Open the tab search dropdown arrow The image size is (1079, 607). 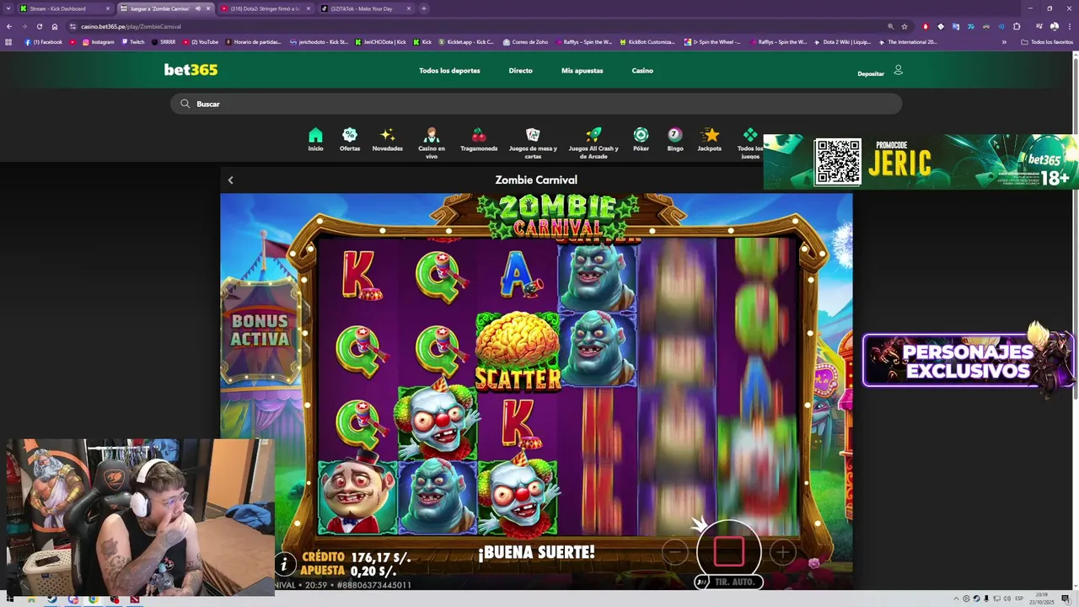pyautogui.click(x=8, y=8)
